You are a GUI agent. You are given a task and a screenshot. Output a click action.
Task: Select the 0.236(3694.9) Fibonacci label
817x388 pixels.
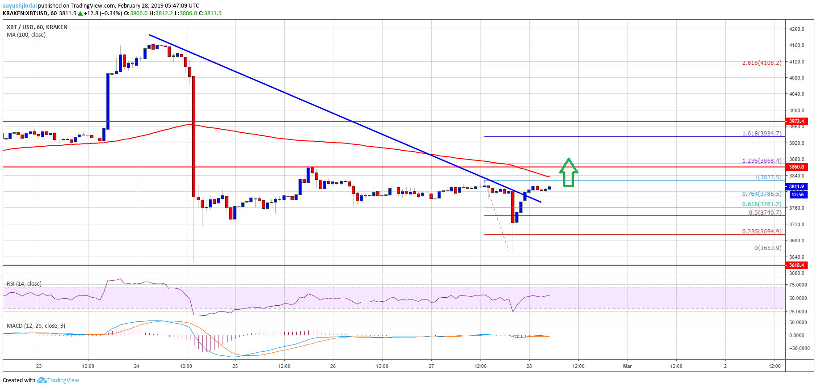tap(762, 232)
